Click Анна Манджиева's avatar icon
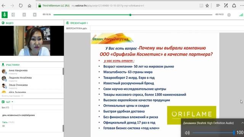 pos(4,71)
